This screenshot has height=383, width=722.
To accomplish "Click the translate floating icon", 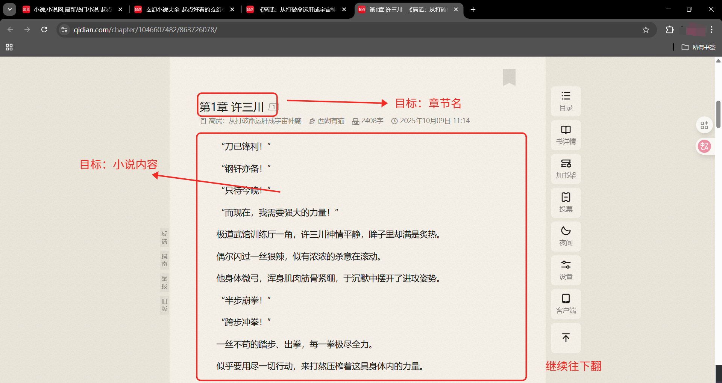I will [704, 146].
